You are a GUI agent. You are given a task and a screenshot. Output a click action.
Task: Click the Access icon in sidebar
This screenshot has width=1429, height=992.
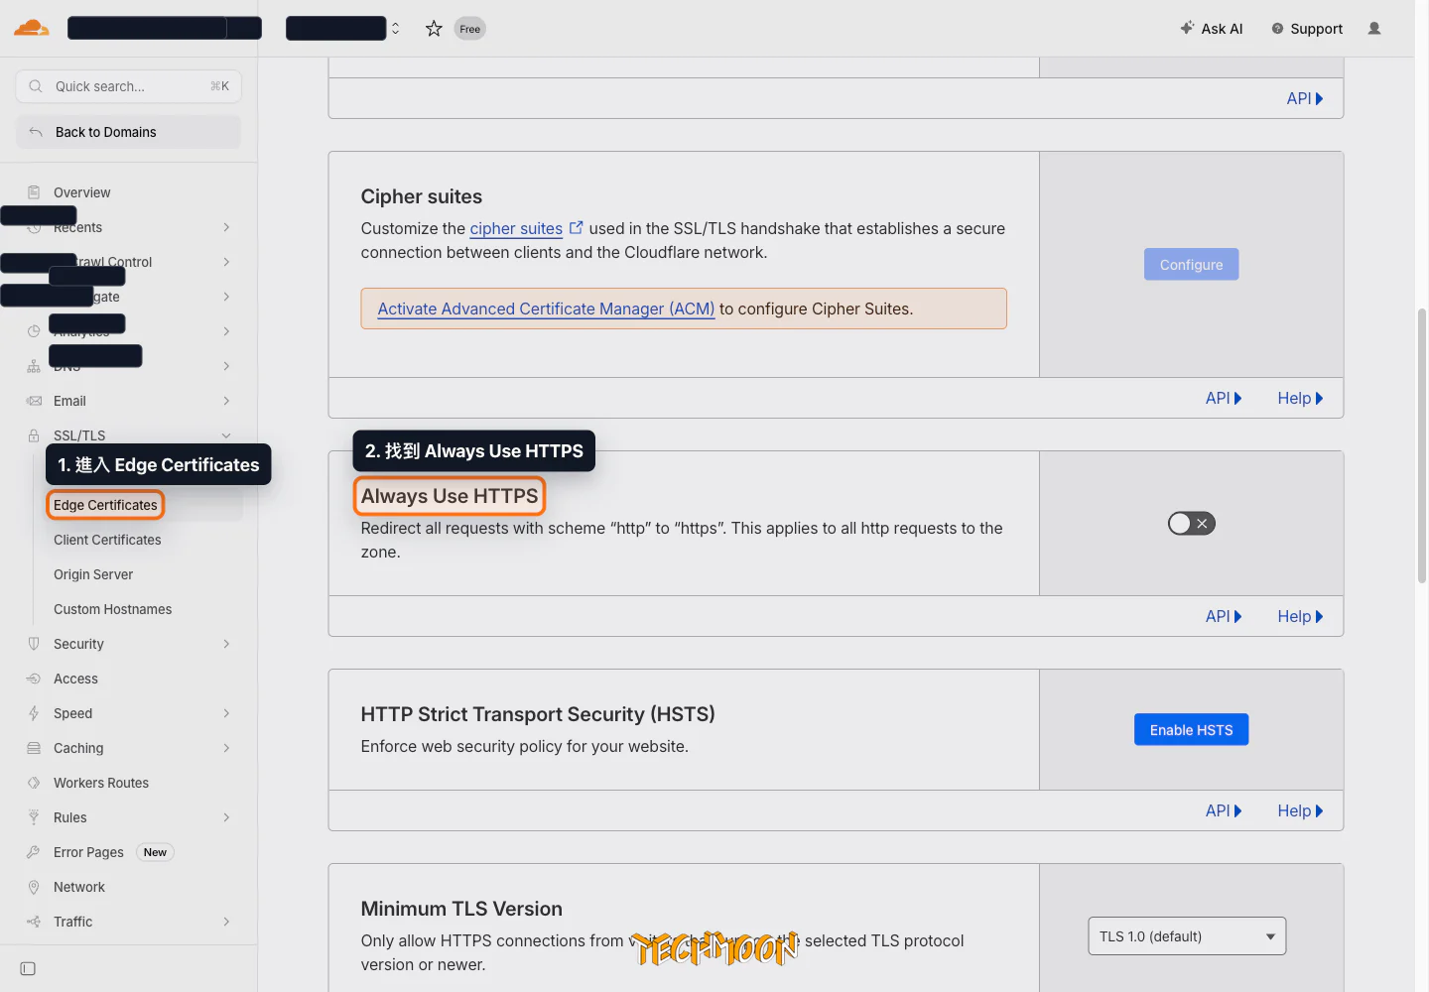coord(34,679)
